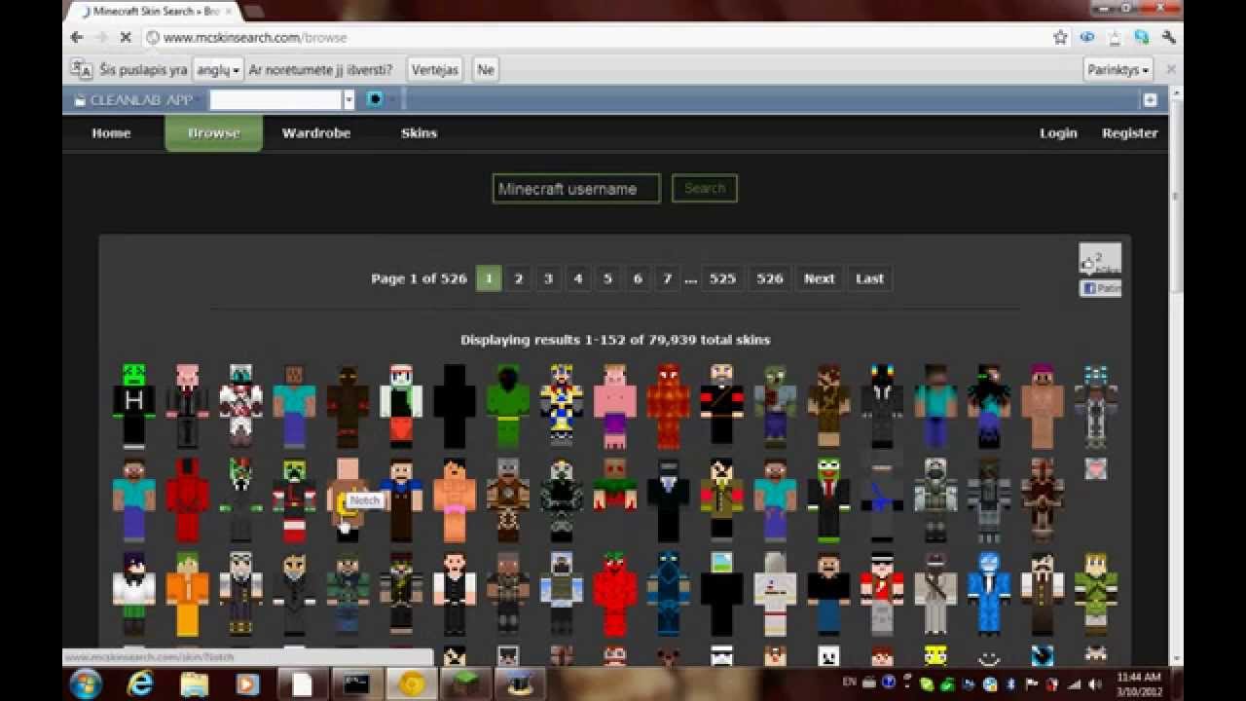Open the Command Prompt taskbar icon
Viewport: 1246px width, 701px height.
click(x=357, y=684)
